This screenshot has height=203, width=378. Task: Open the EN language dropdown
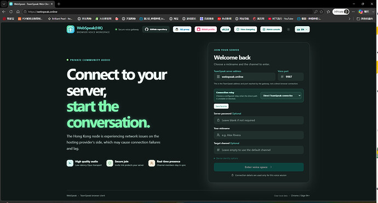pos(302,29)
